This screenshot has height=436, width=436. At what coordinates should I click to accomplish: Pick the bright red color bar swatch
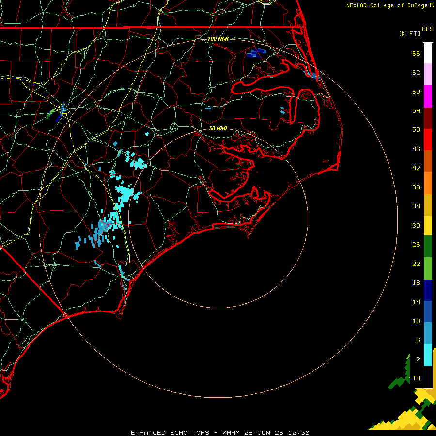click(x=428, y=140)
